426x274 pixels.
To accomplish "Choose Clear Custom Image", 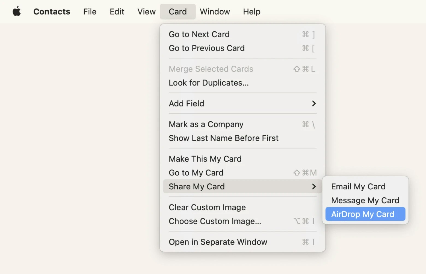I will [242, 207].
